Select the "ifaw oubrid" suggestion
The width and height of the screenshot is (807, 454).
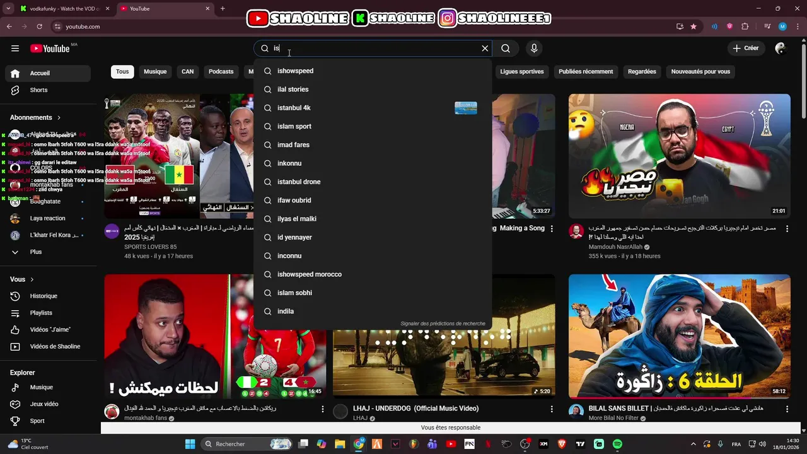373,201
